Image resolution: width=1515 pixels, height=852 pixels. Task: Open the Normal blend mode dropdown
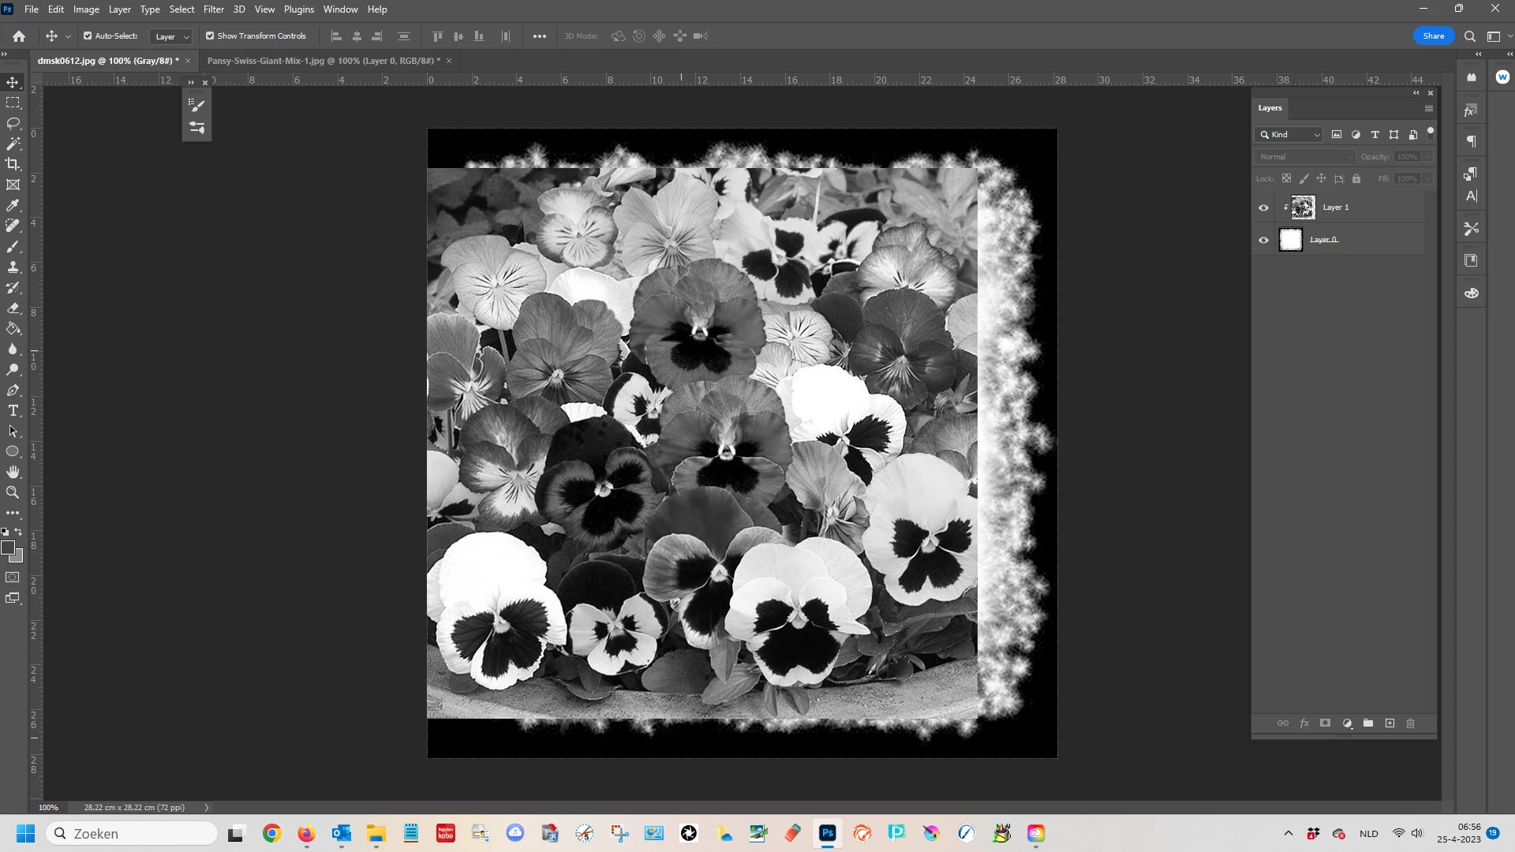point(1304,157)
